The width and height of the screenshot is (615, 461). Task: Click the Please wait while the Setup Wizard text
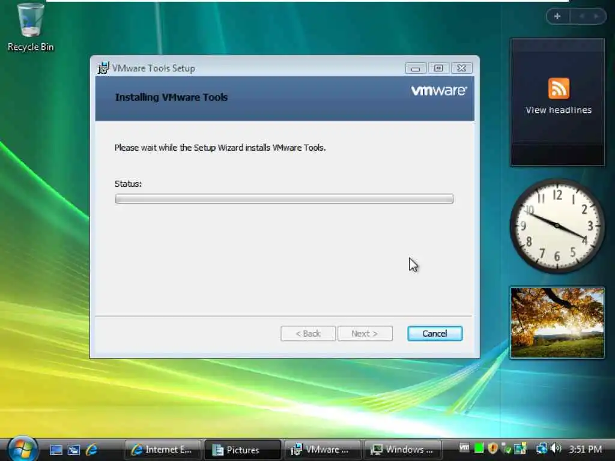coord(220,148)
